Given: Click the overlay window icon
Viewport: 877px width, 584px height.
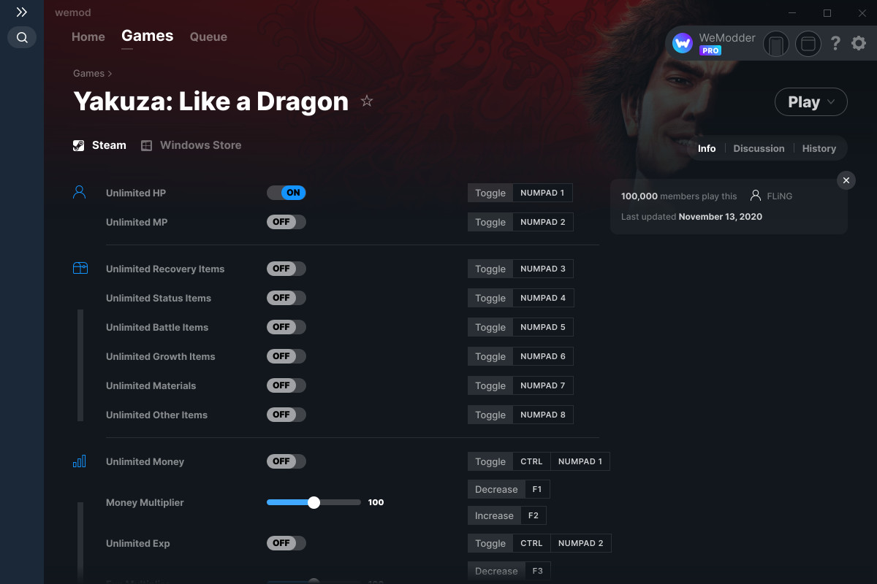Looking at the screenshot, I should pyautogui.click(x=808, y=45).
